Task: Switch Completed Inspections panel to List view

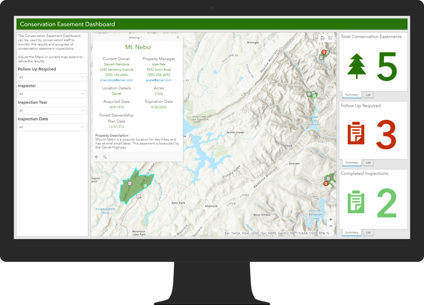Action: 368,232
